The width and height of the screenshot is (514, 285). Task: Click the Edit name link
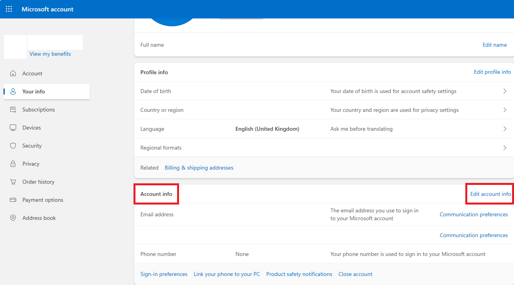click(x=495, y=45)
